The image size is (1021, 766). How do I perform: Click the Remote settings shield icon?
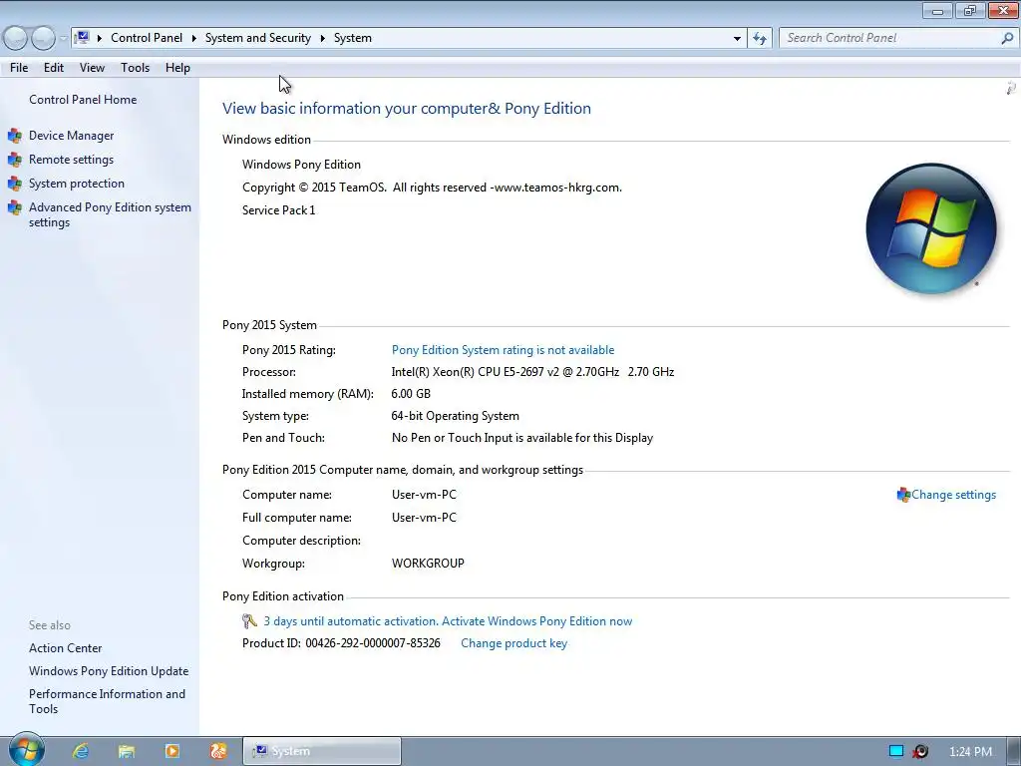[x=14, y=160]
